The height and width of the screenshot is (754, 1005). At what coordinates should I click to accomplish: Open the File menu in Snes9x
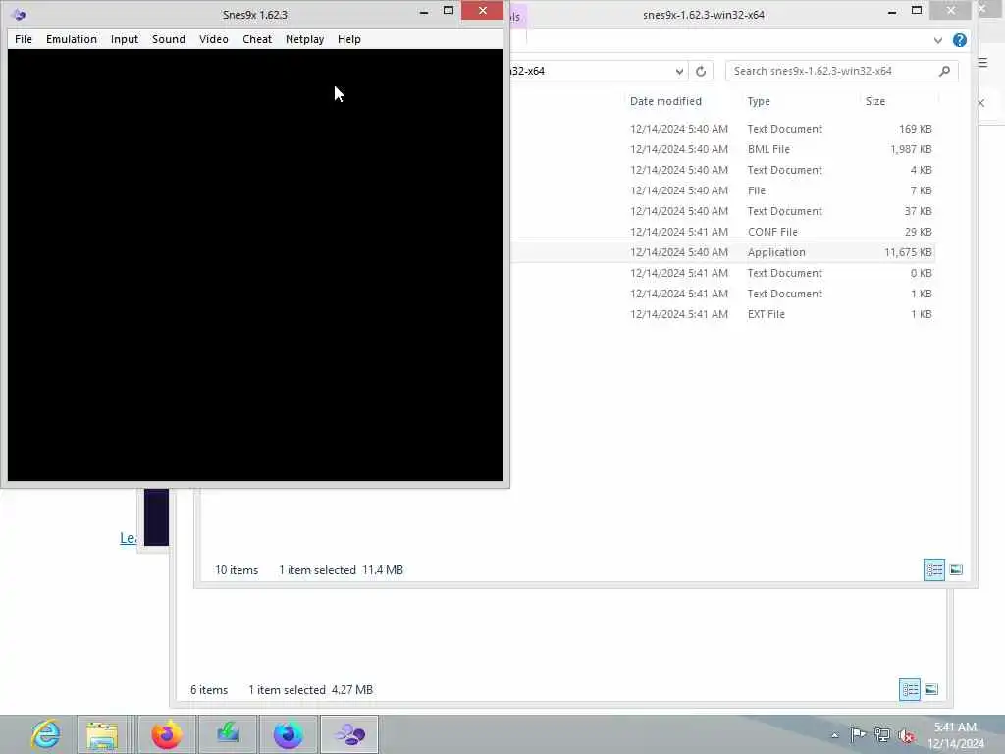click(24, 39)
